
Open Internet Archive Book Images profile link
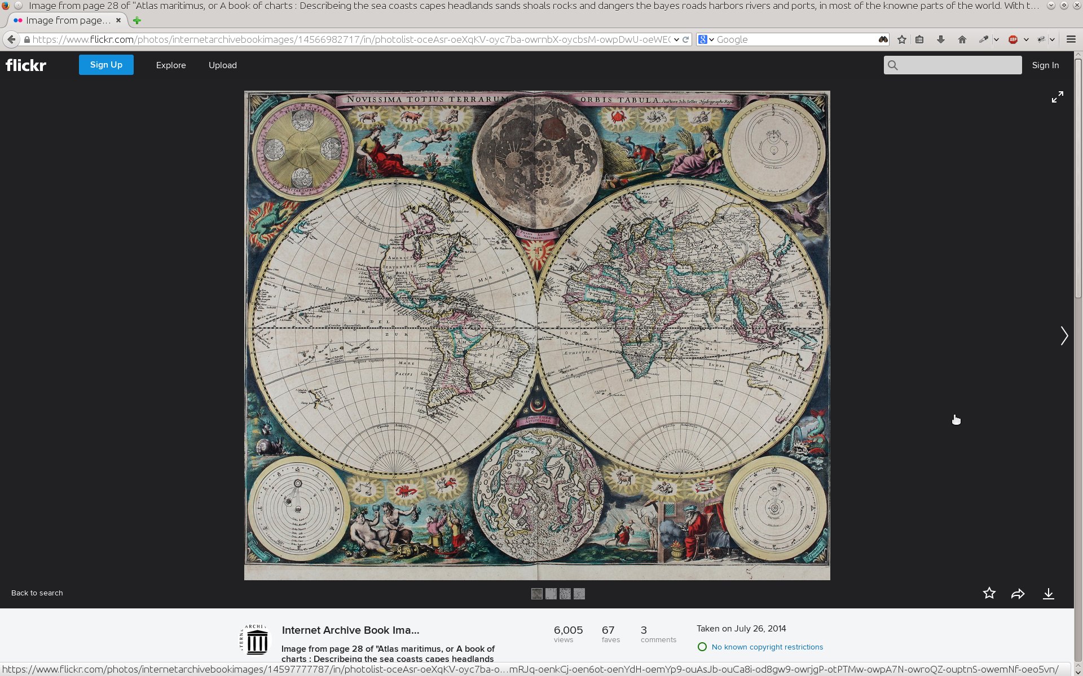[350, 630]
